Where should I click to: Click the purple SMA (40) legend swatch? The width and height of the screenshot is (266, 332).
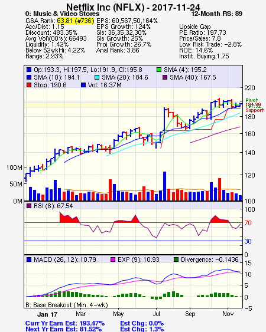click(165, 77)
